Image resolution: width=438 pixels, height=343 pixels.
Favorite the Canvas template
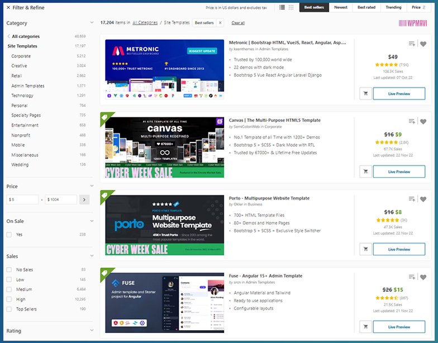(423, 122)
